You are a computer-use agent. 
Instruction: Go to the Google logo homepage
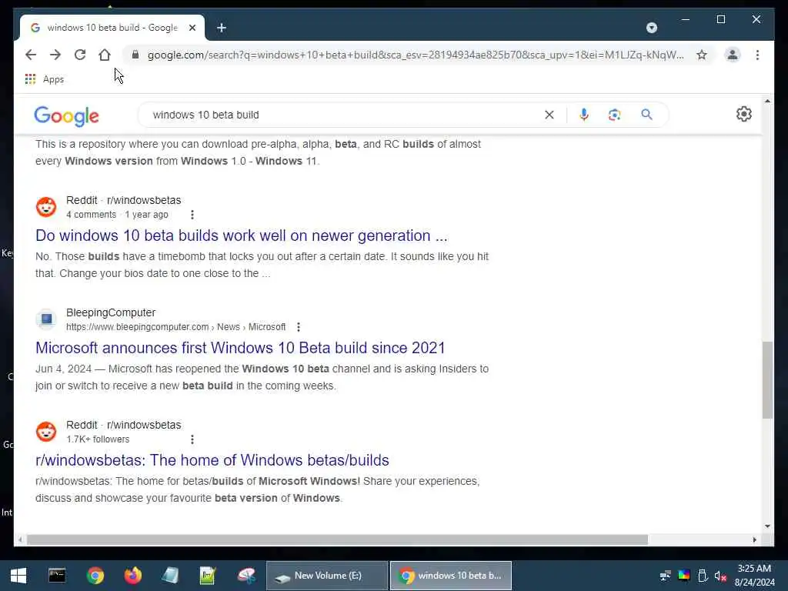66,115
